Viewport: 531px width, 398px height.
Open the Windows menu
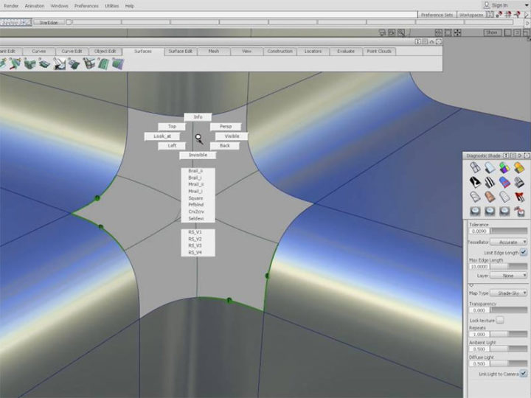point(59,6)
